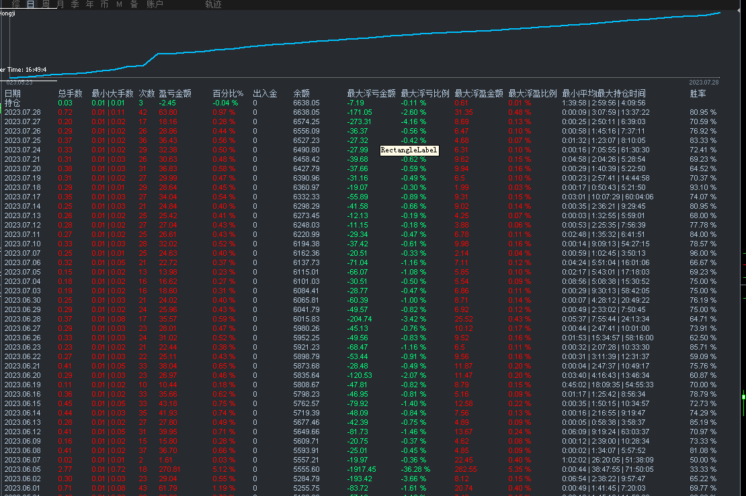Select the 2023.07.28 date row
Viewport: 746px width, 496px height.
tap(23, 113)
